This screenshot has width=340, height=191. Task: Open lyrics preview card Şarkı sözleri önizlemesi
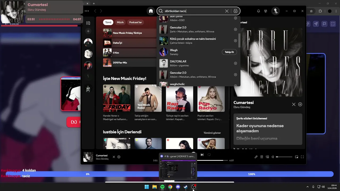click(268, 129)
